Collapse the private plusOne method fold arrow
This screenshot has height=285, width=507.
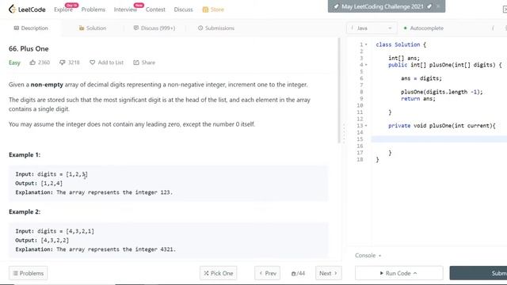click(366, 126)
